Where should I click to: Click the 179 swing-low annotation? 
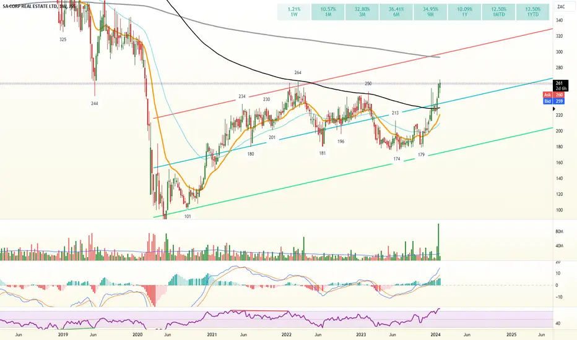coord(422,155)
